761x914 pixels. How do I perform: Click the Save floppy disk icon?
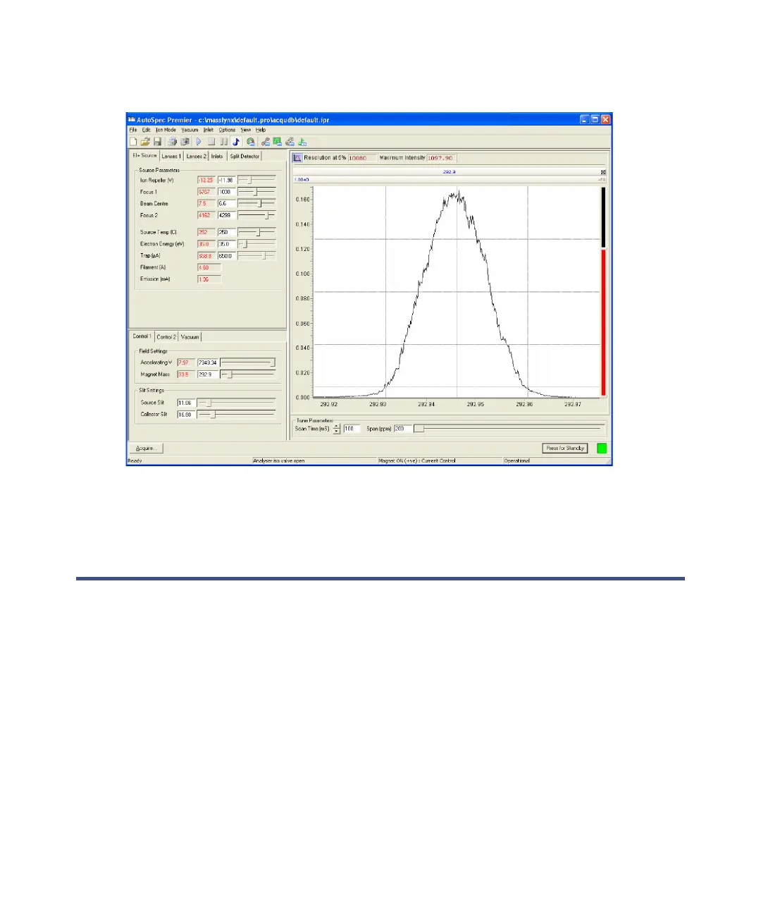tap(158, 142)
